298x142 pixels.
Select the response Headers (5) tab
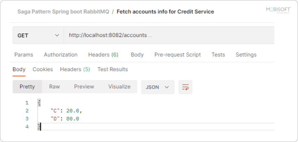(x=75, y=69)
